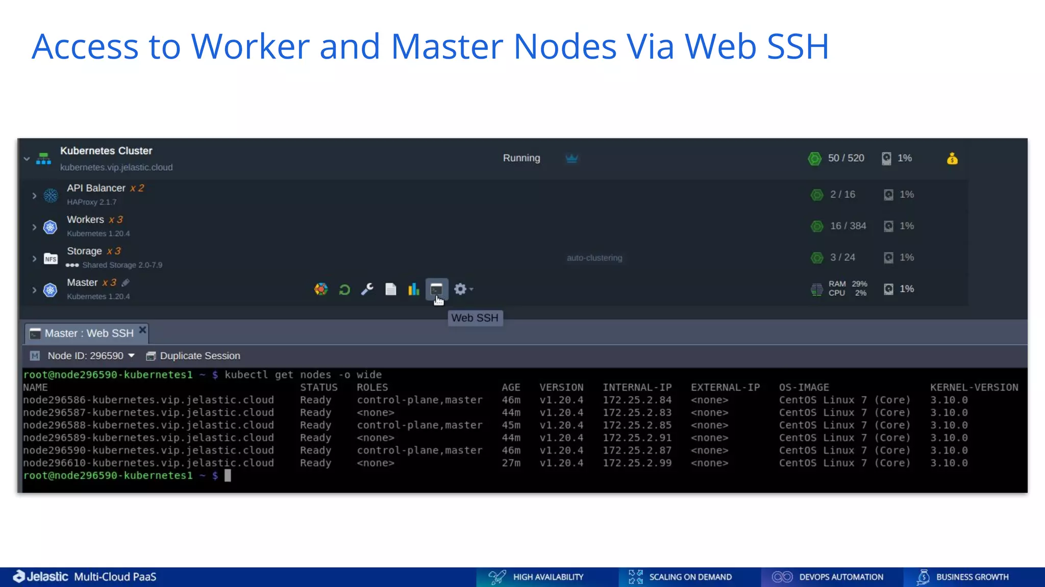The width and height of the screenshot is (1045, 587).
Task: Select the x 2 count beside API Balancer
Action: tap(137, 188)
